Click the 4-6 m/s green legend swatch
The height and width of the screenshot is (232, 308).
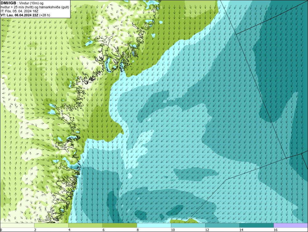coord(86,225)
